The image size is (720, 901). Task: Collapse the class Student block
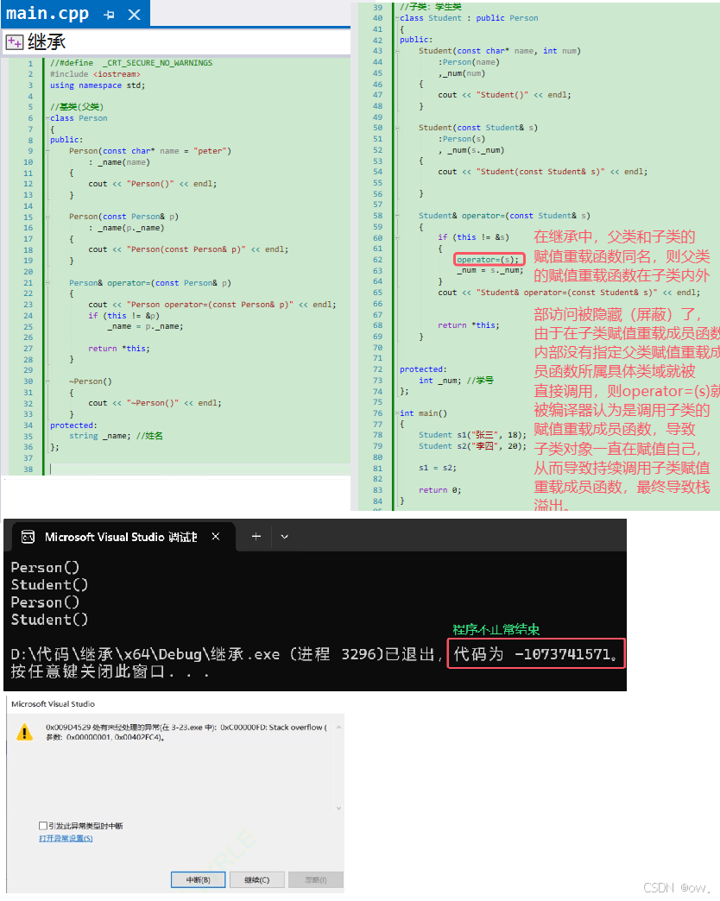click(397, 18)
